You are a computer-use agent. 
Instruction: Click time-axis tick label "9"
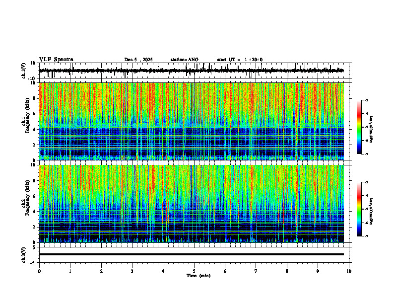(x=318, y=271)
